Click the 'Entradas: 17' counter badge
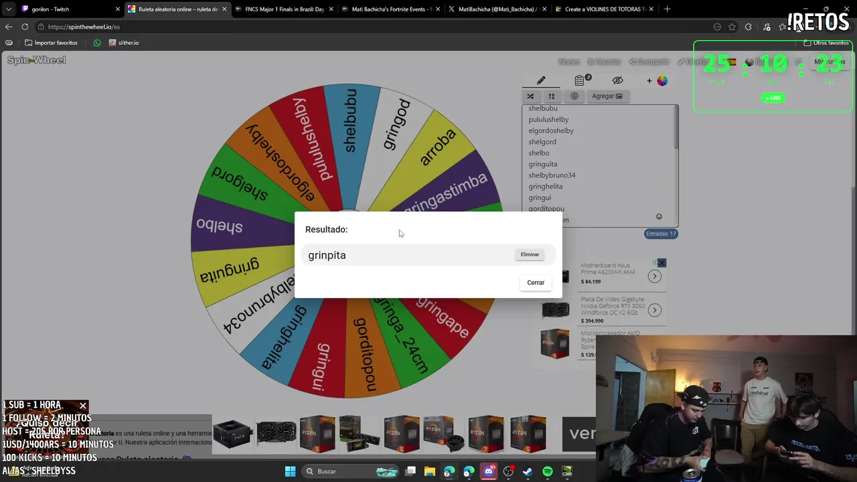Viewport: 857px width, 482px height. [661, 234]
